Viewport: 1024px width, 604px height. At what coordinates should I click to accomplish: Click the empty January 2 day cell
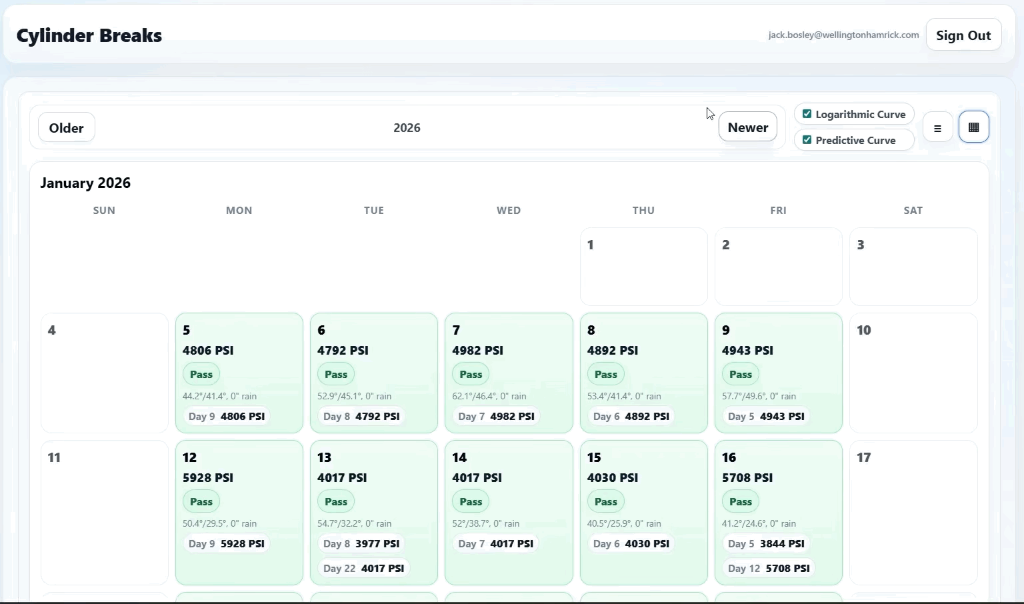(x=779, y=267)
